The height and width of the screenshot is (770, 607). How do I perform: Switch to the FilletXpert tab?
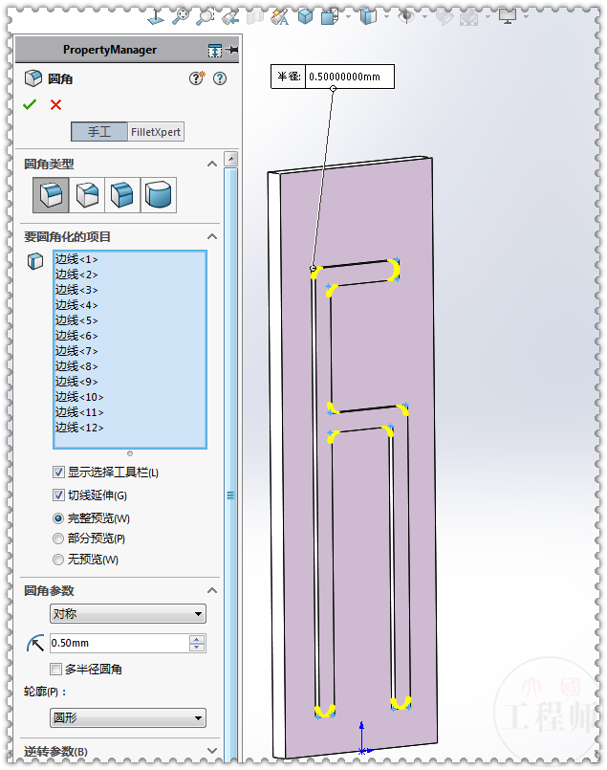[x=156, y=132]
